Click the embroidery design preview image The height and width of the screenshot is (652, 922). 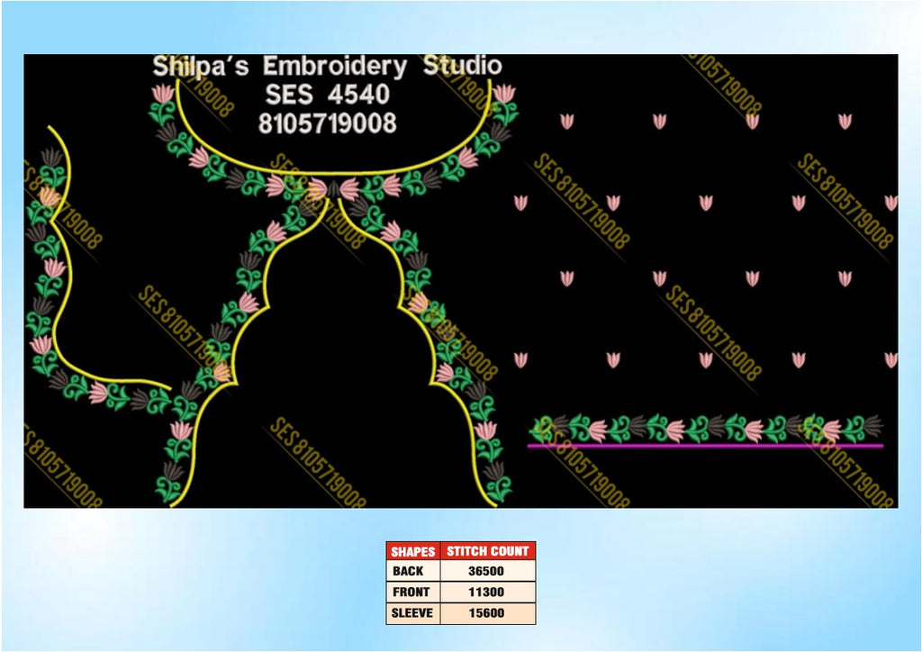click(x=460, y=281)
